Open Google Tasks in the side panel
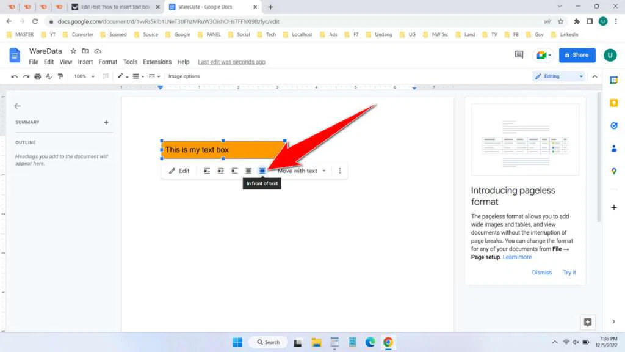This screenshot has height=352, width=625. point(614,126)
